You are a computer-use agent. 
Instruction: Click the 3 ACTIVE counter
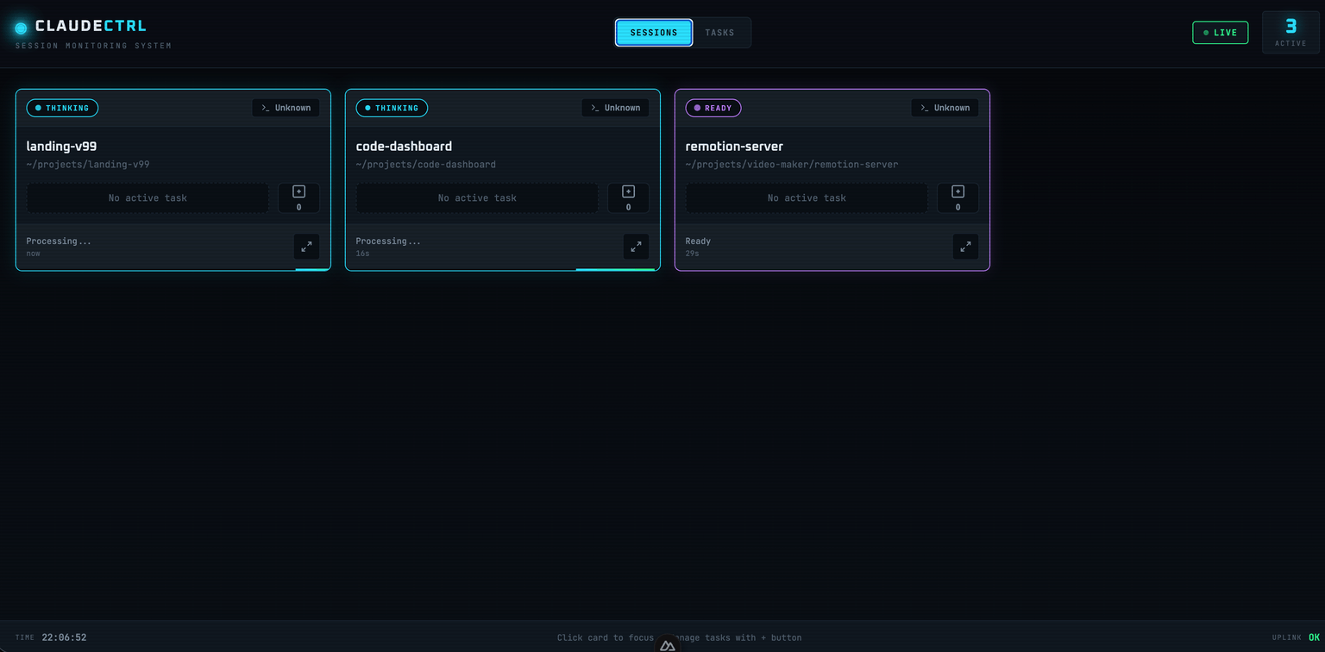tap(1290, 32)
